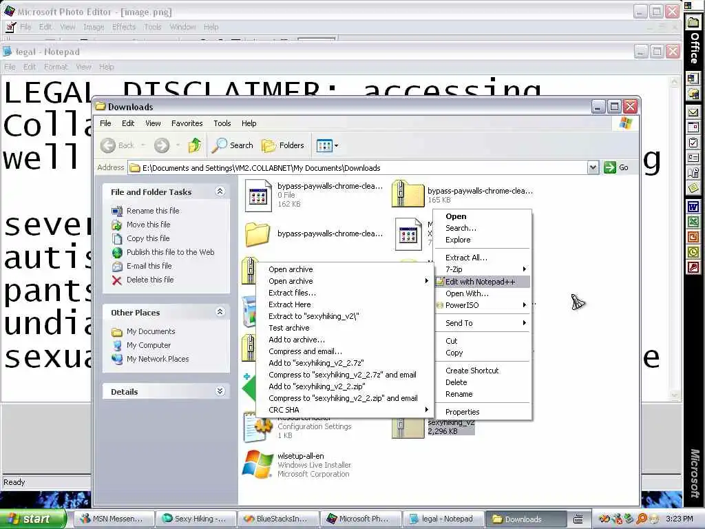This screenshot has width=705, height=529.
Task: Choose Open With... in context menu
Action: (483, 293)
